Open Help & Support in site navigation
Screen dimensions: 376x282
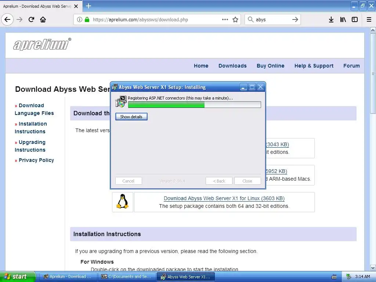pyautogui.click(x=314, y=66)
